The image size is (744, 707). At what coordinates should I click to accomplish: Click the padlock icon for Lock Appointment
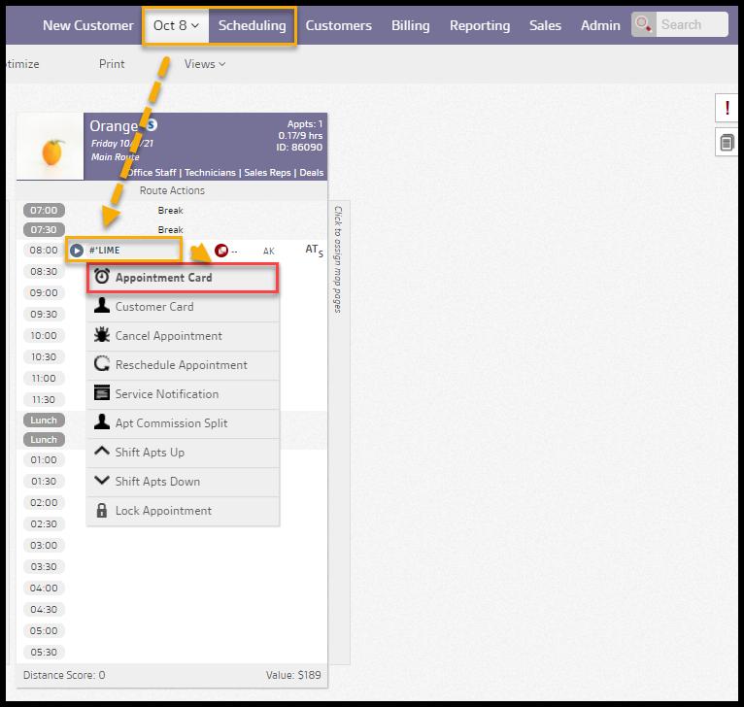[x=102, y=511]
